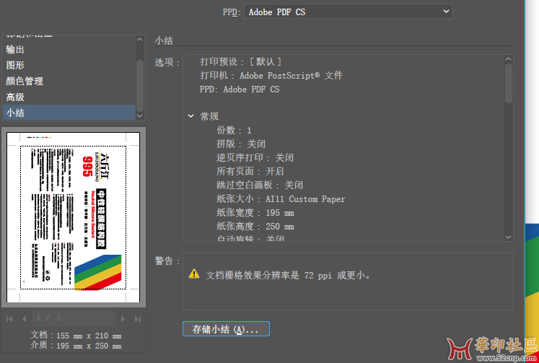Go to next page in preview navigation
Screen dimensions: 539x363
[123, 319]
